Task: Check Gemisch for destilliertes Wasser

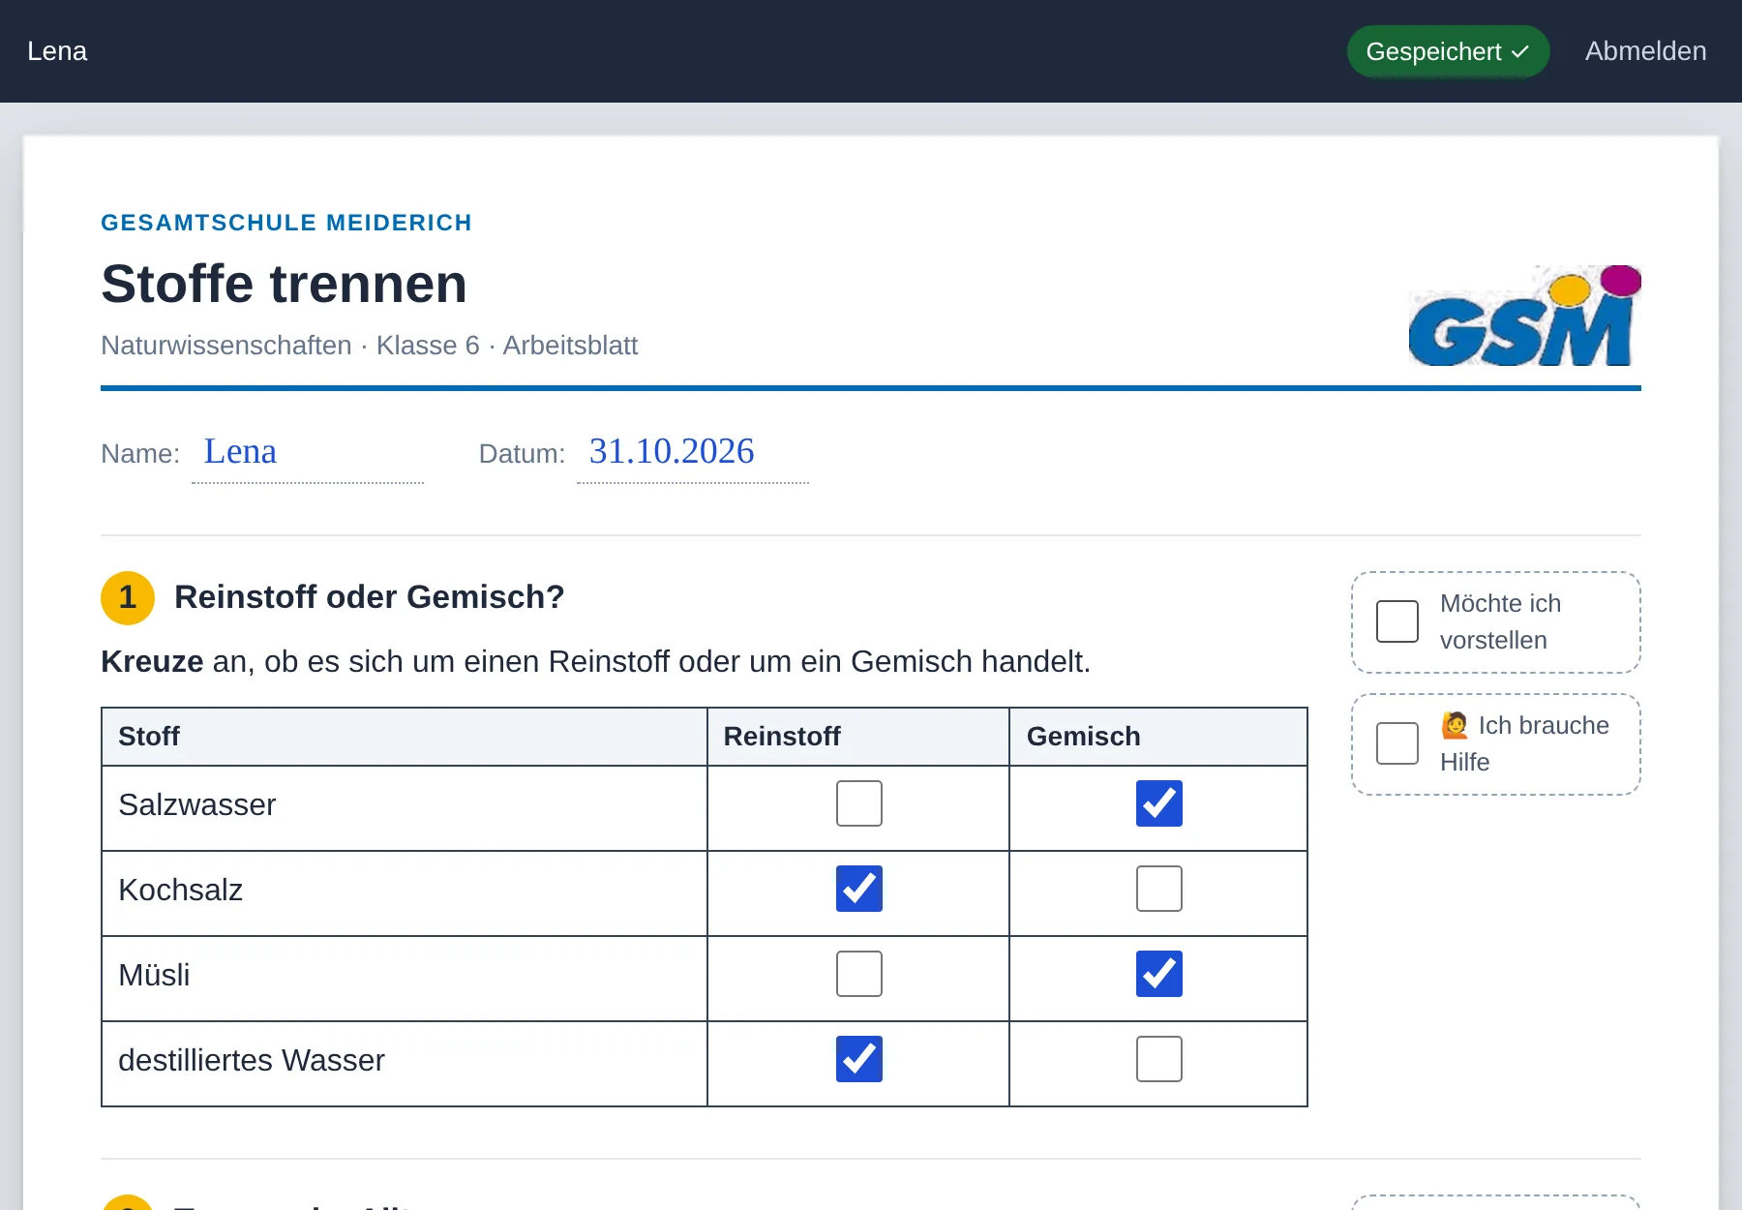Action: click(x=1159, y=1059)
